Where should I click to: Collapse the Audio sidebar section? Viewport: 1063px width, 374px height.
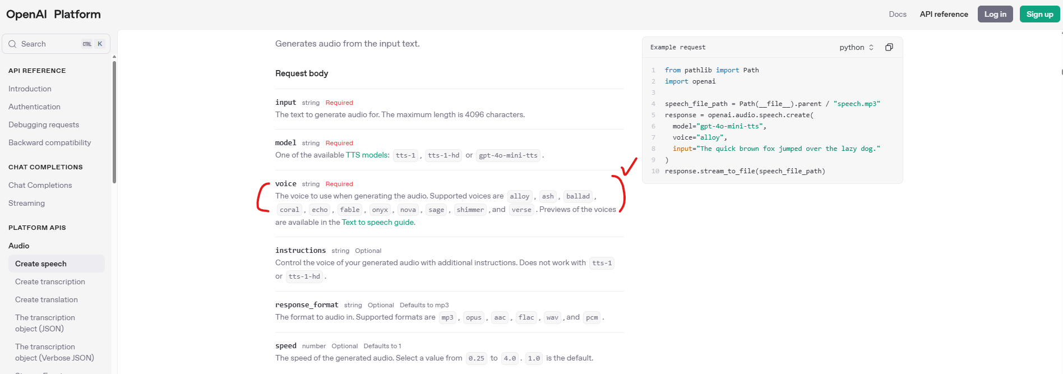pos(19,246)
